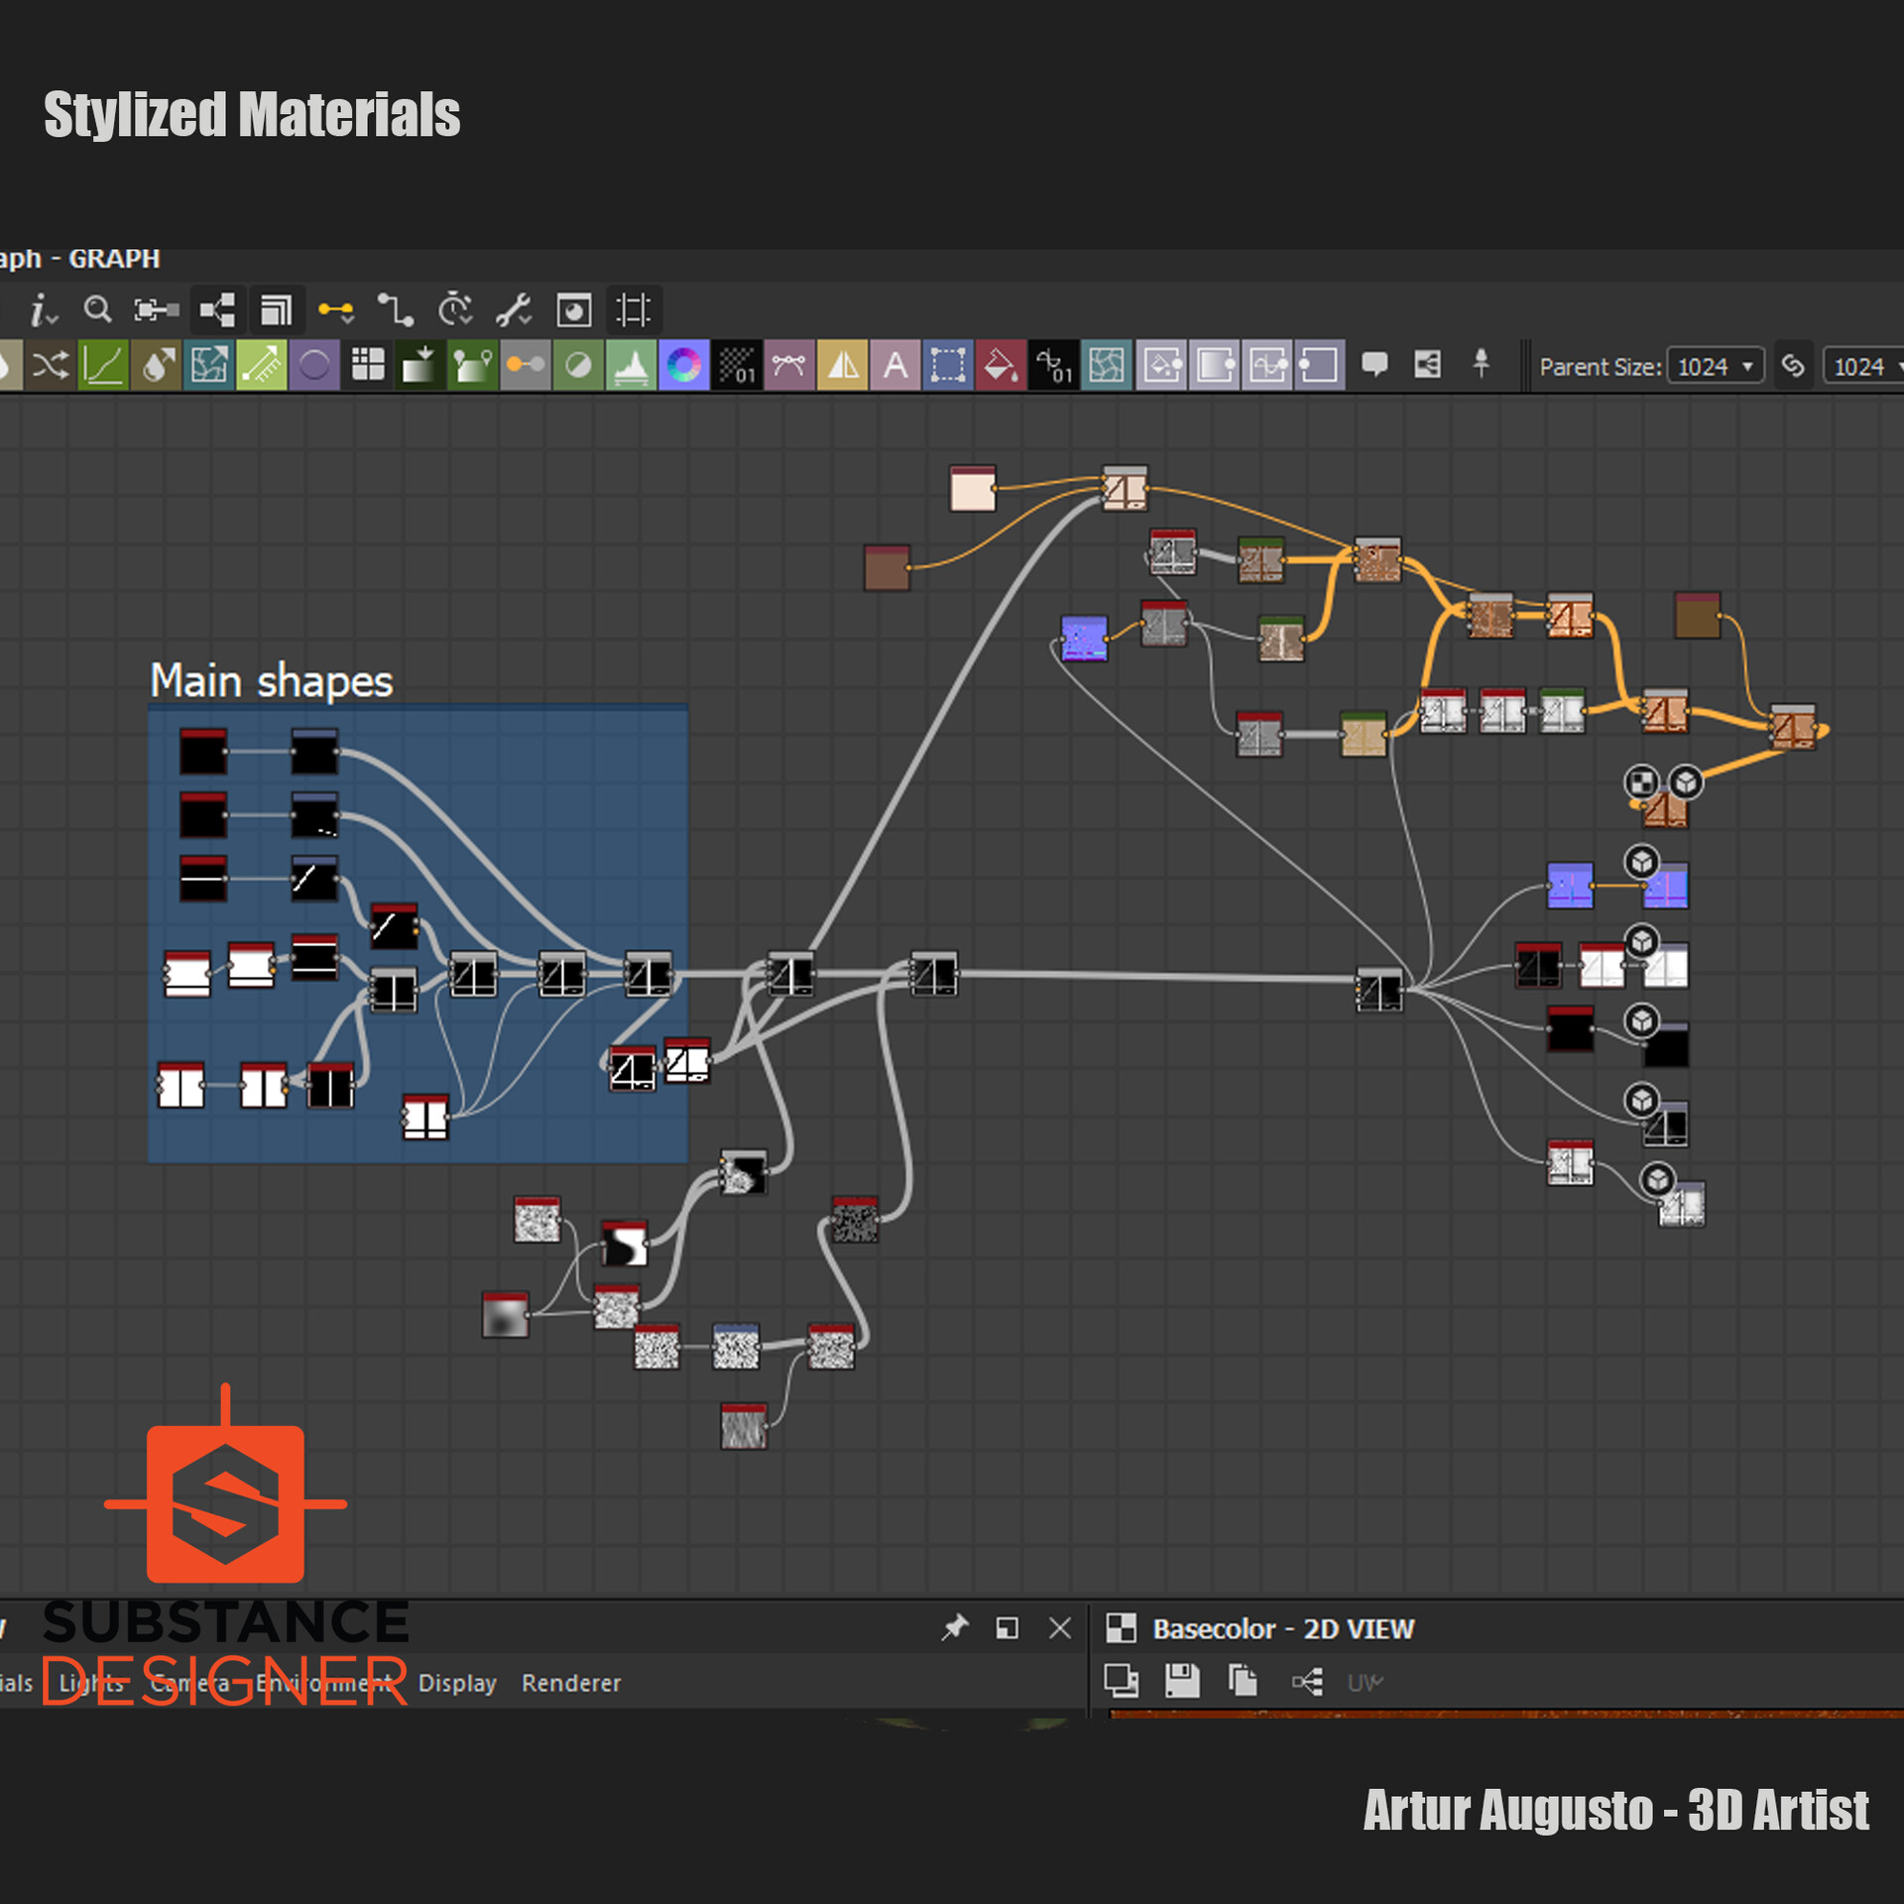Select the Mirror node icon in the toolbar
The image size is (1904, 1904).
pos(843,362)
